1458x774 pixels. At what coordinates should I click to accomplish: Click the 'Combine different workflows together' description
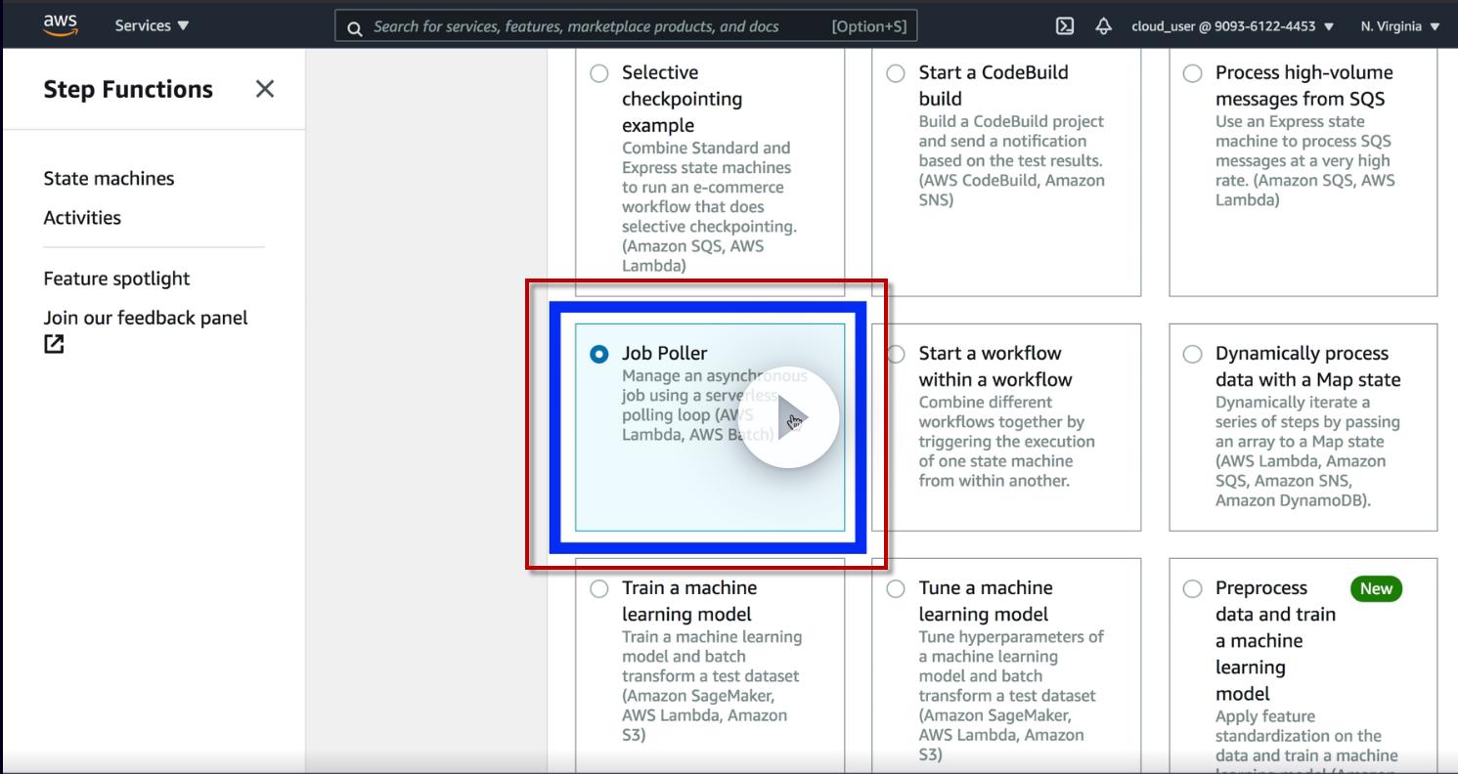pos(1007,441)
